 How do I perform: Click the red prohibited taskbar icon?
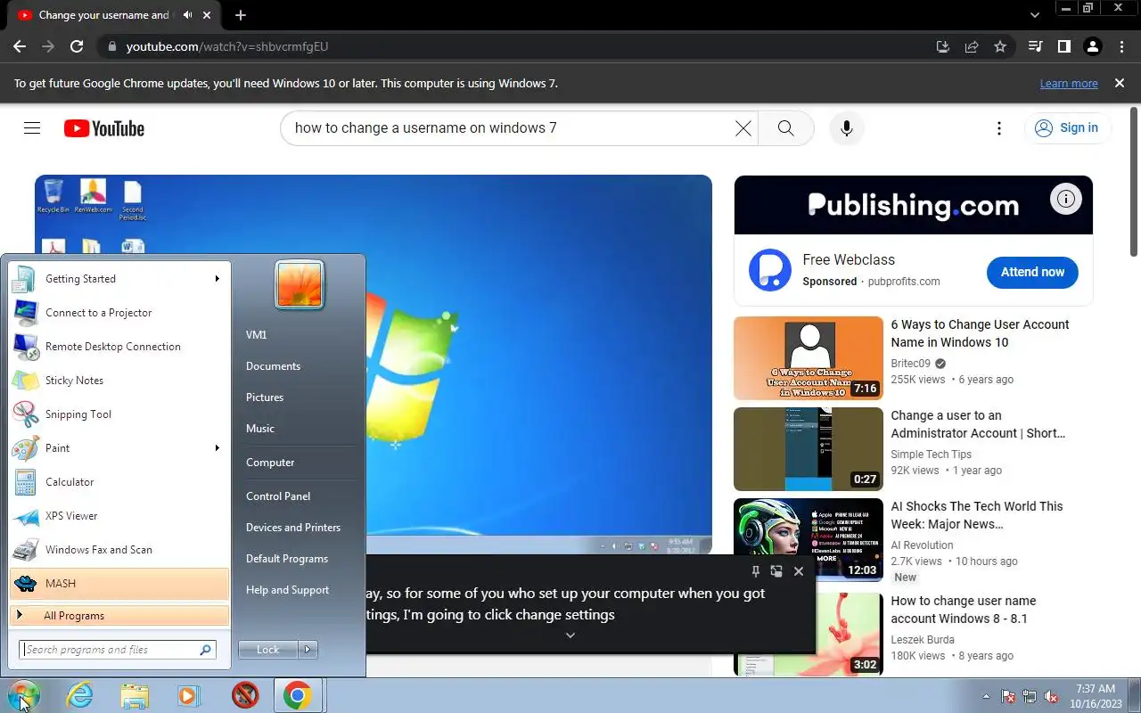pos(245,695)
